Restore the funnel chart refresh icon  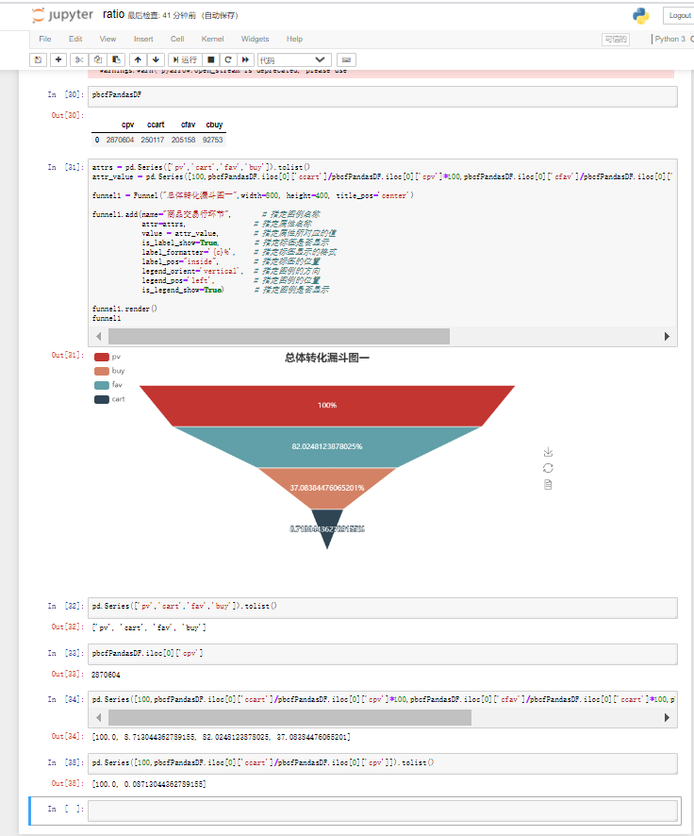pyautogui.click(x=548, y=468)
